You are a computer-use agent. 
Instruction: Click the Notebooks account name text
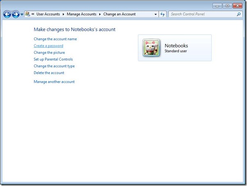click(176, 46)
